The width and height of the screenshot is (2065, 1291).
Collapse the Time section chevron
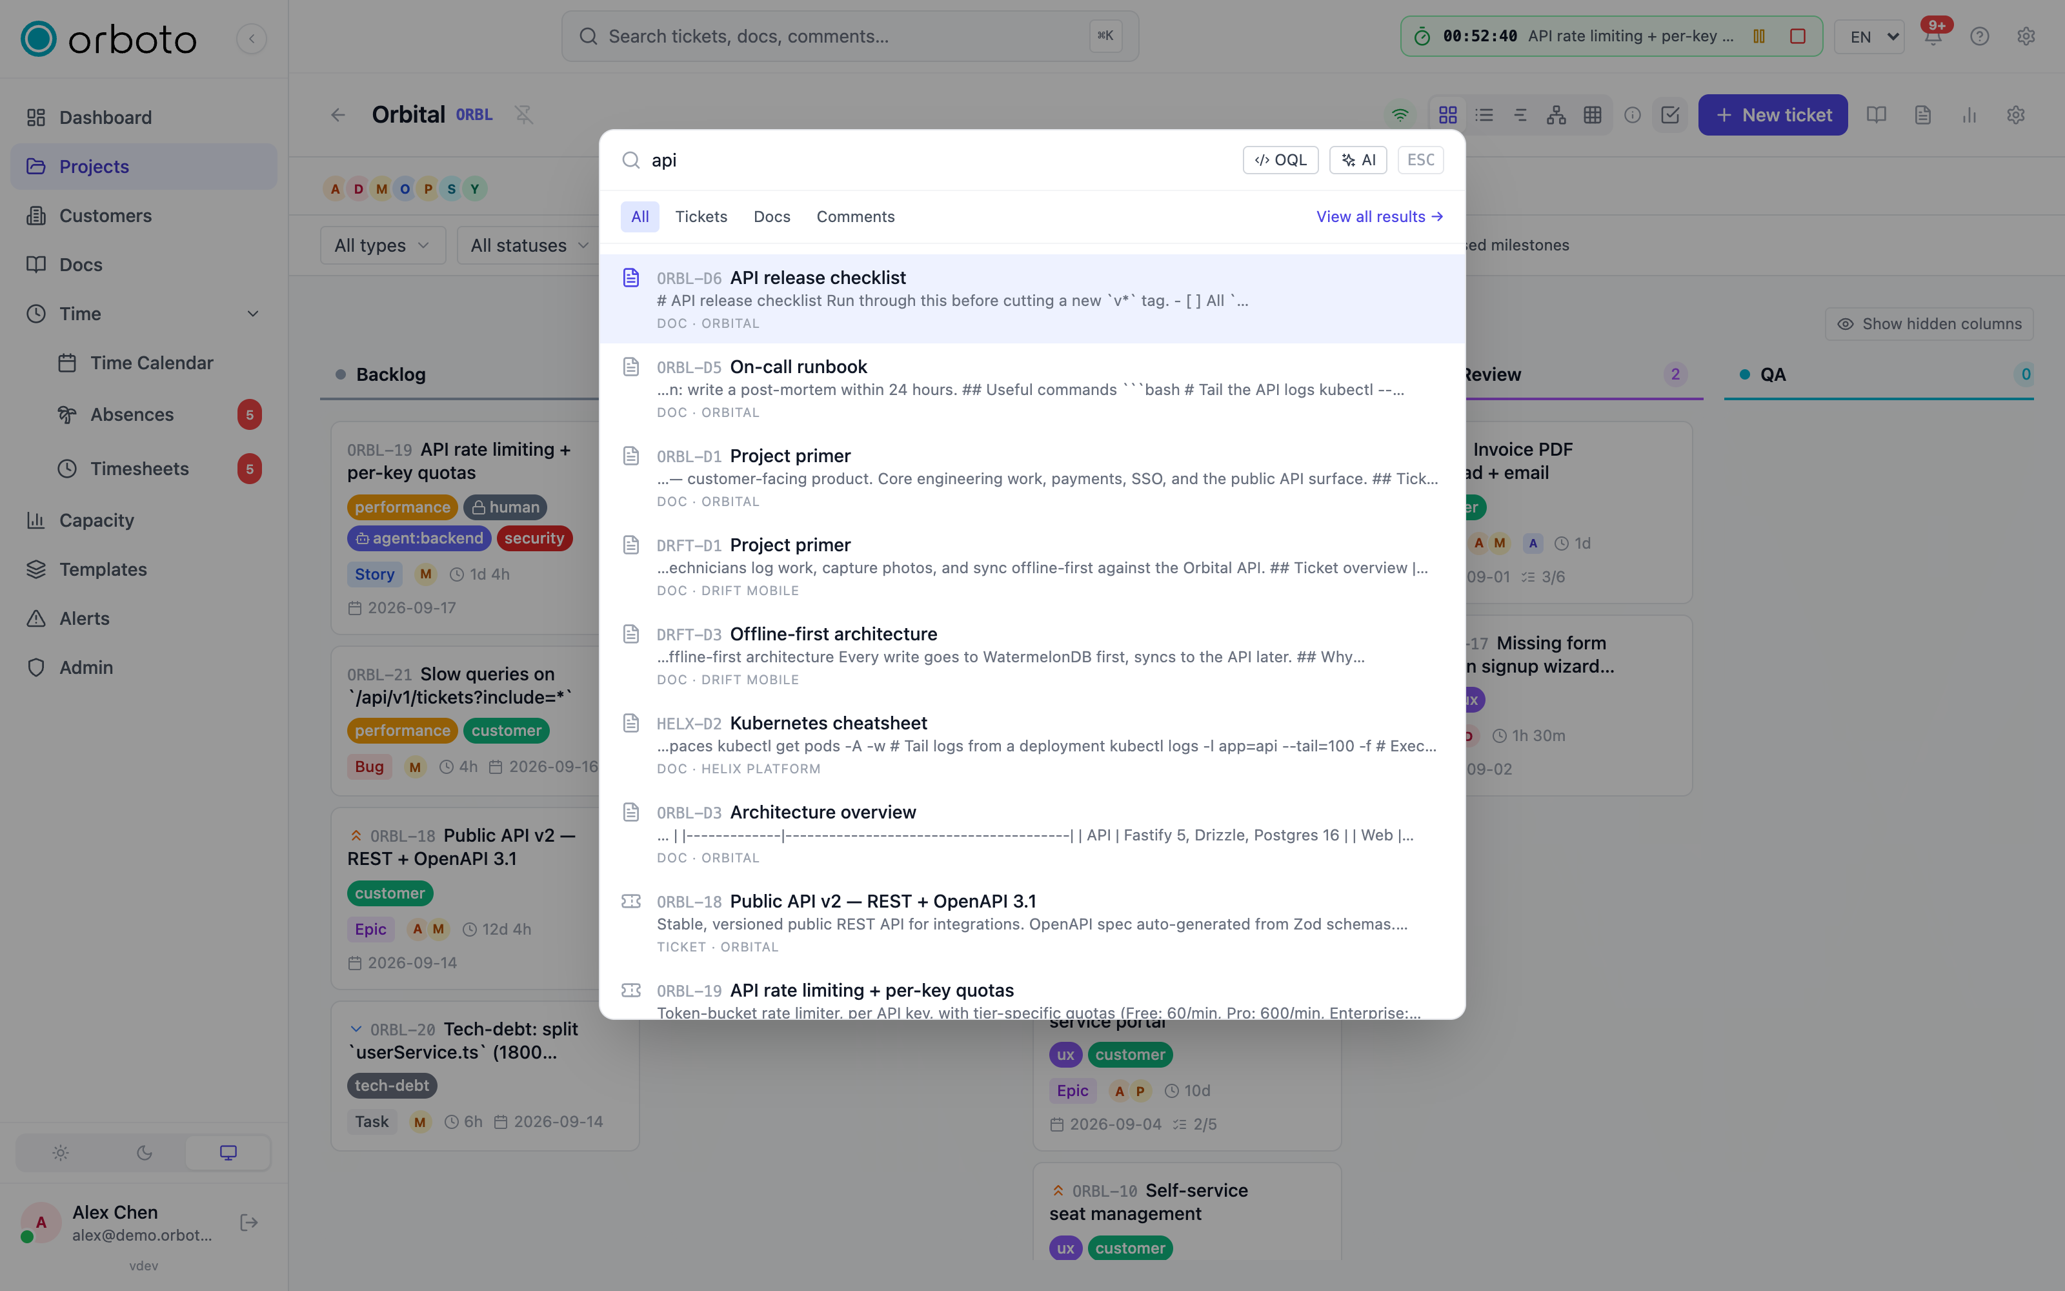click(252, 313)
